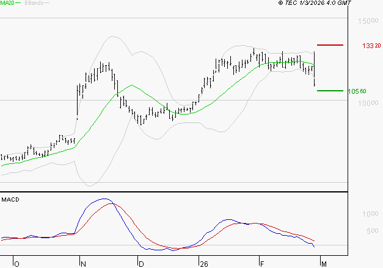Click the M month axis label
The image size is (383, 268).
point(324,264)
